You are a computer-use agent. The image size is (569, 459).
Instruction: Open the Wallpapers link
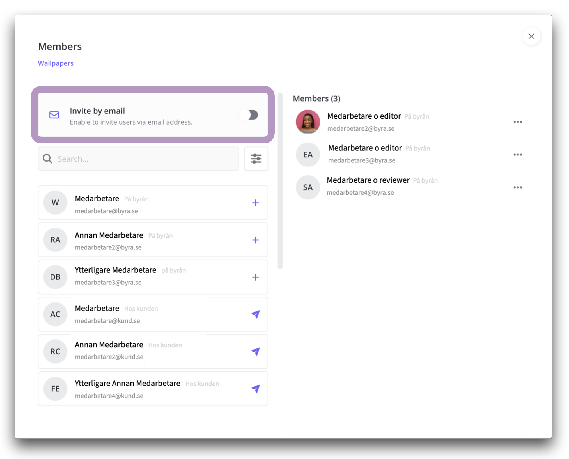coord(56,63)
